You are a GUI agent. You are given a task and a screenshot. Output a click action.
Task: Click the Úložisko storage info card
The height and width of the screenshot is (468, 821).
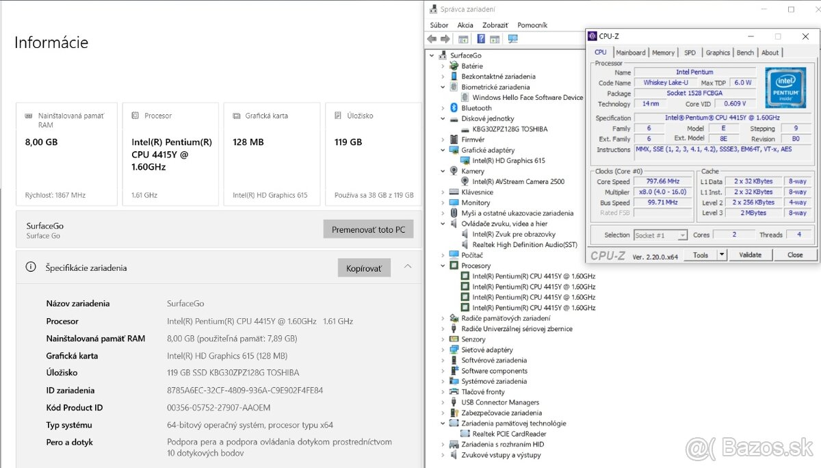[374, 154]
